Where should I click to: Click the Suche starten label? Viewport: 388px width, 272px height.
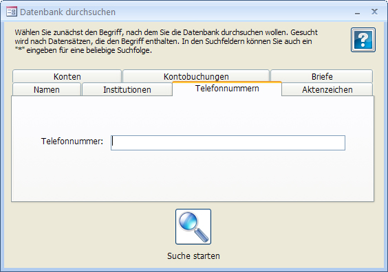[193, 256]
